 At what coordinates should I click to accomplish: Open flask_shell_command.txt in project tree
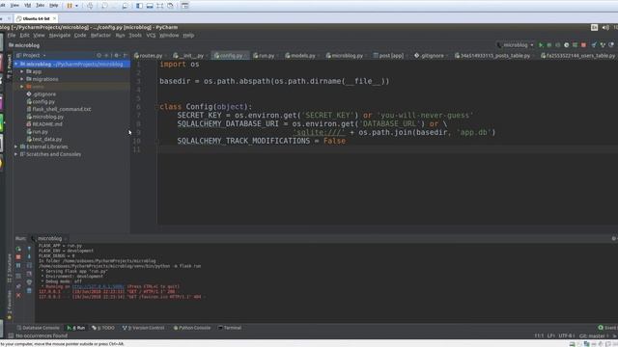tap(59, 109)
